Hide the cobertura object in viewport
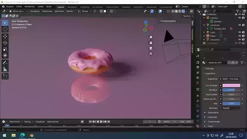 tap(240, 25)
